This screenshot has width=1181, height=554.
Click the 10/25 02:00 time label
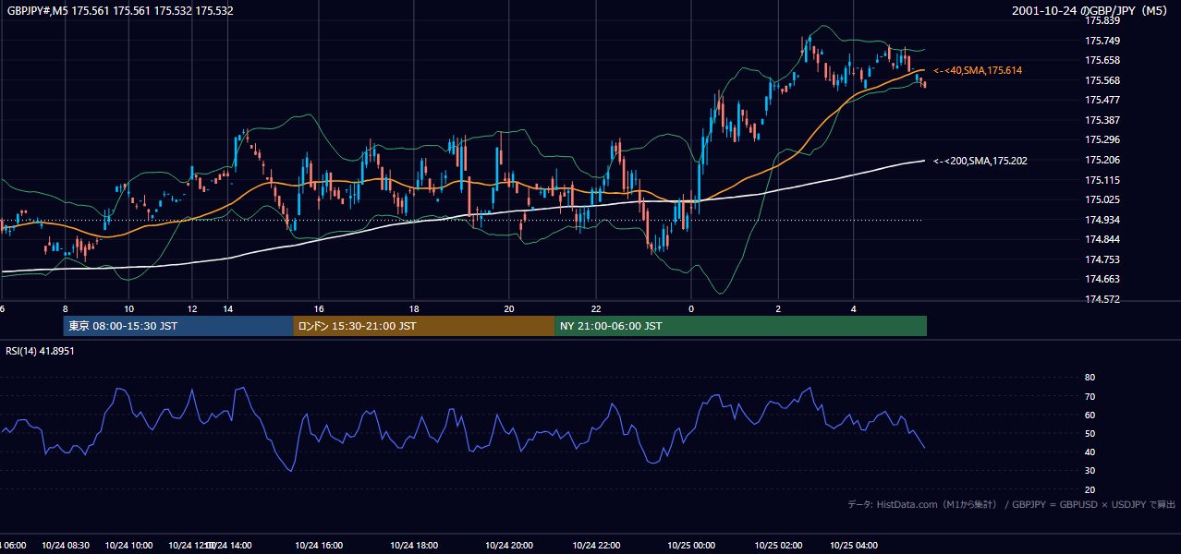point(778,545)
